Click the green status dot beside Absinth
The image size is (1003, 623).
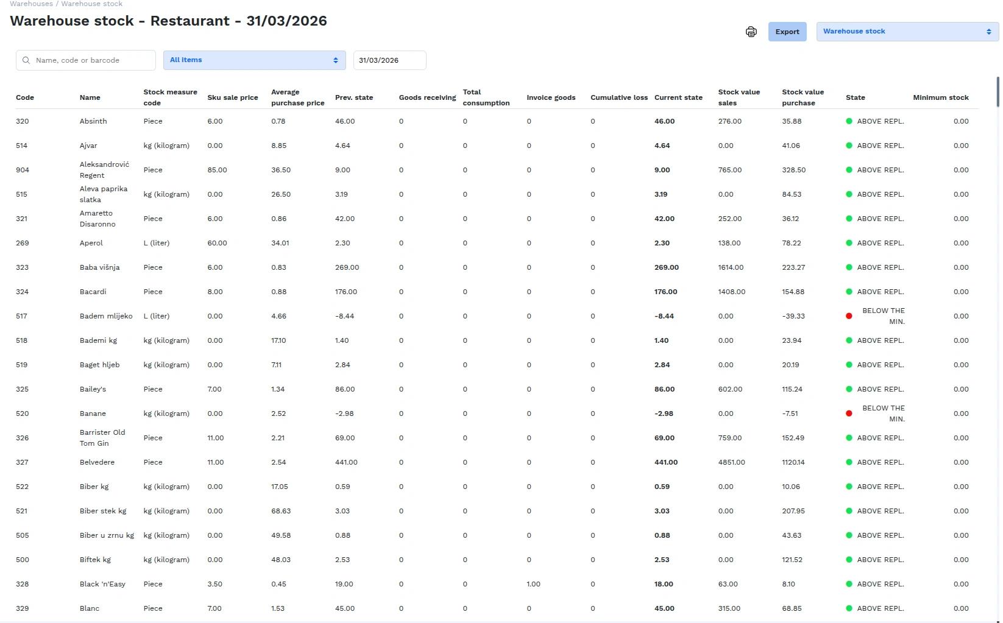[x=848, y=121]
